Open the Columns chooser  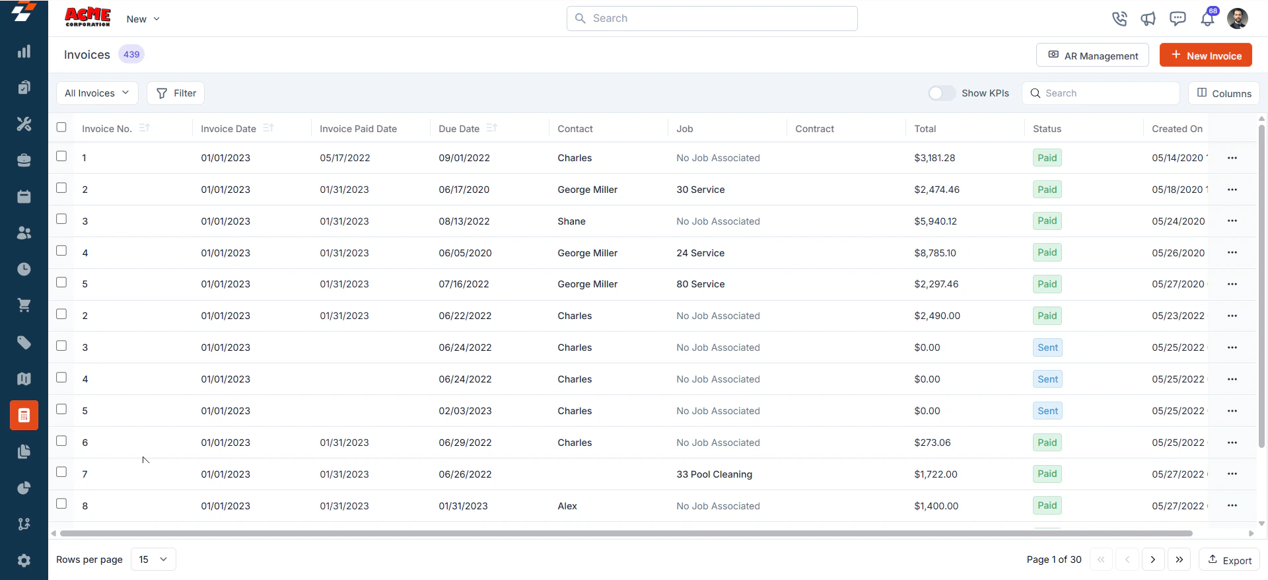click(x=1224, y=93)
